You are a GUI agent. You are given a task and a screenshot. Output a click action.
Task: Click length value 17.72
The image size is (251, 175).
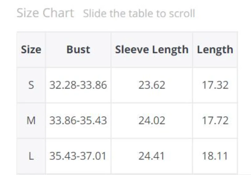[x=215, y=120]
